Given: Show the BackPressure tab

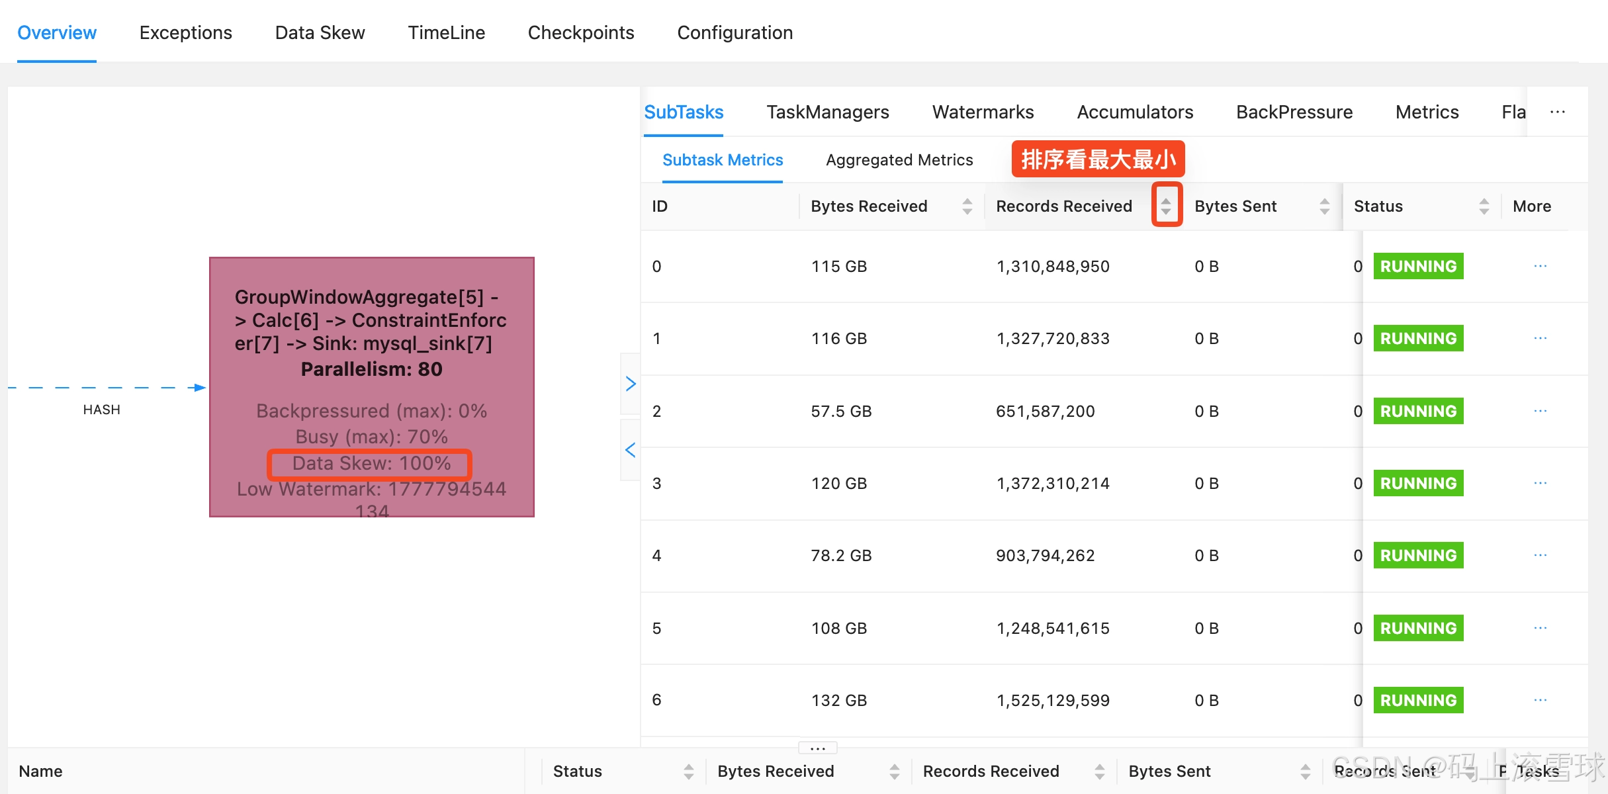Looking at the screenshot, I should (x=1294, y=112).
